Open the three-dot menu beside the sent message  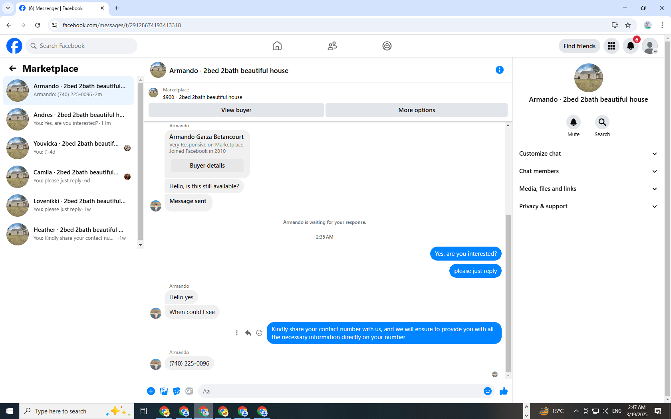pos(237,333)
